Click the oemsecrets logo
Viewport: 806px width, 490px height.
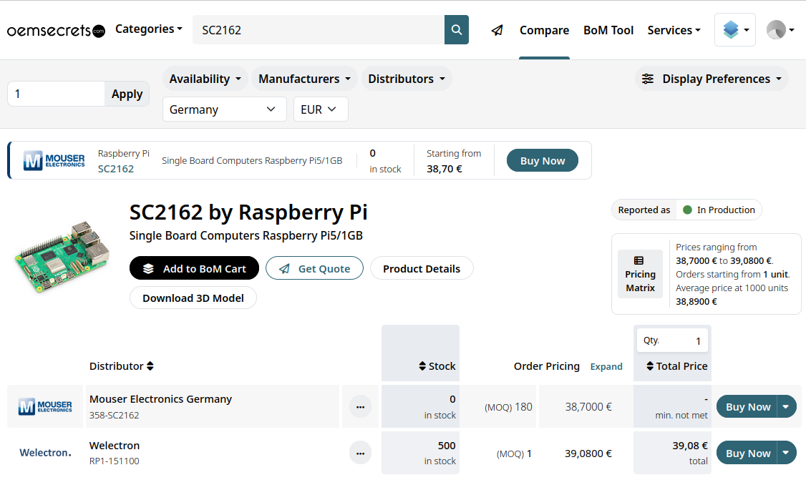point(56,31)
